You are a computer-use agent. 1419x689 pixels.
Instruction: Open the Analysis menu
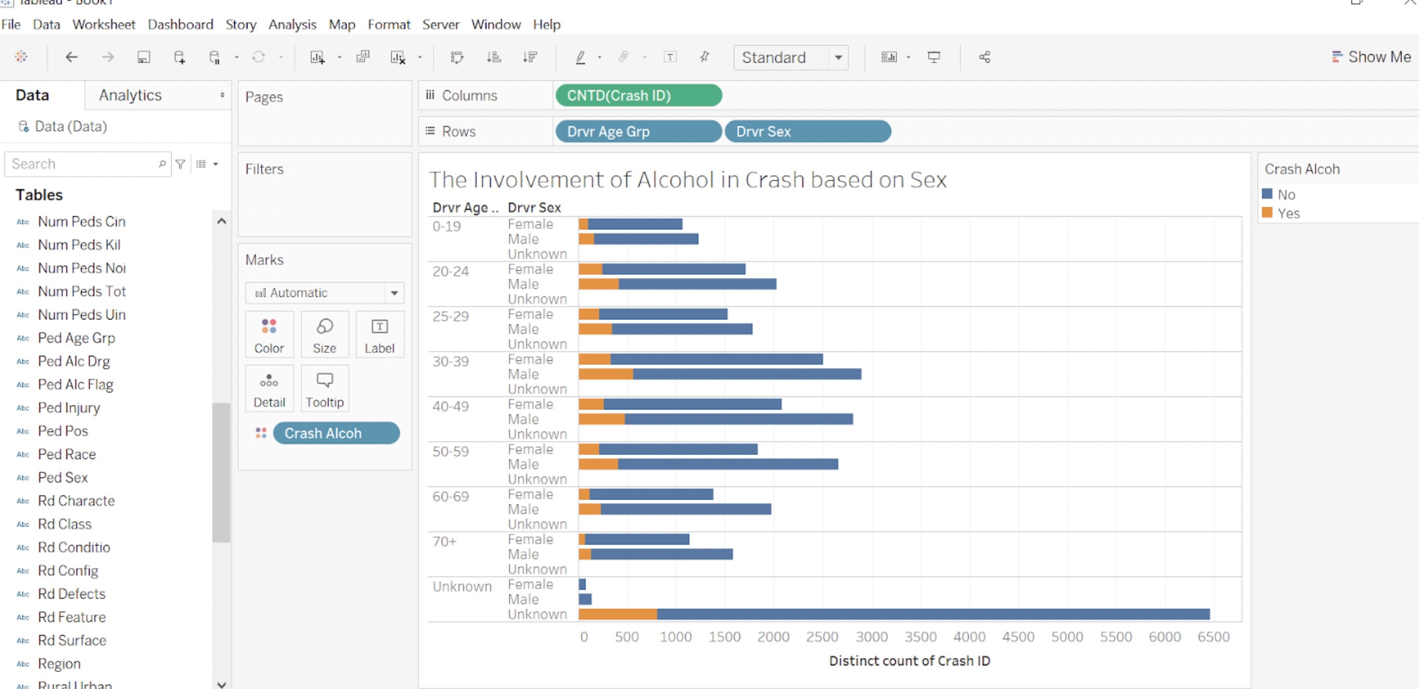tap(292, 24)
